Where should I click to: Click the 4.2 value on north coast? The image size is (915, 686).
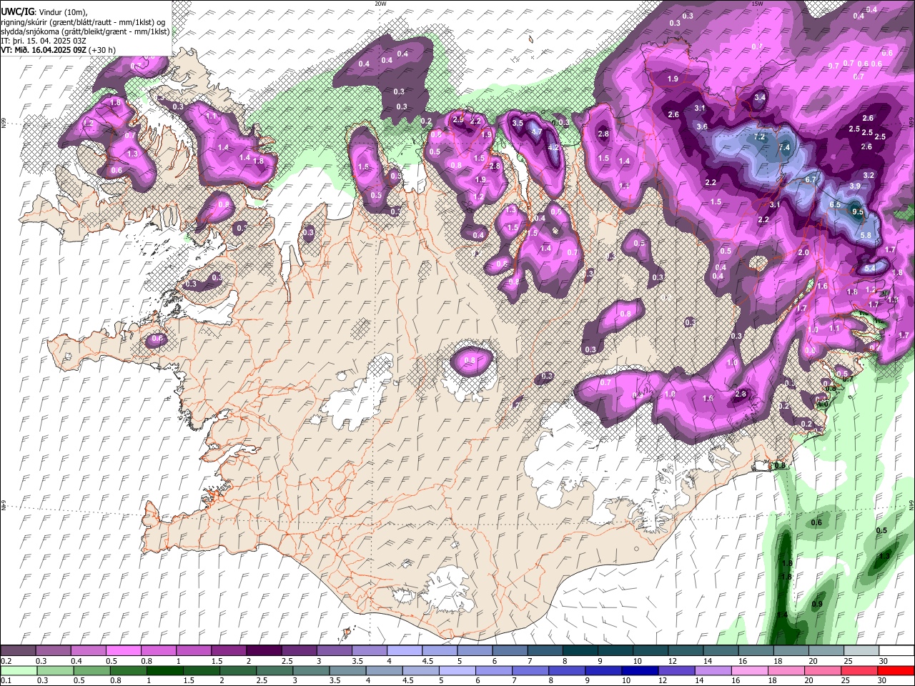pyautogui.click(x=553, y=148)
